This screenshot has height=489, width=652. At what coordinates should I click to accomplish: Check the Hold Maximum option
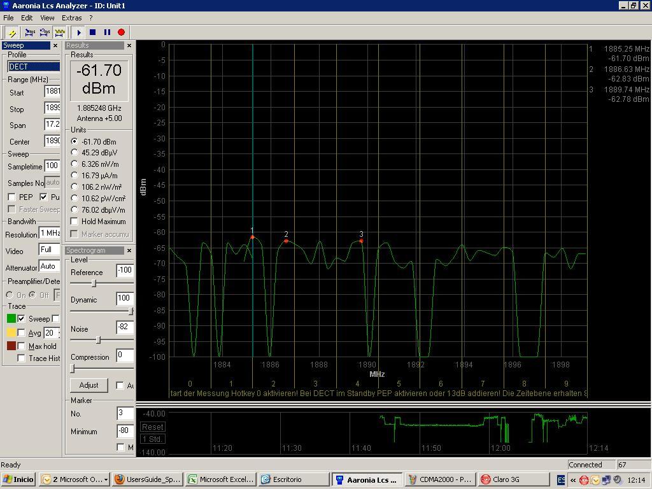click(x=74, y=222)
